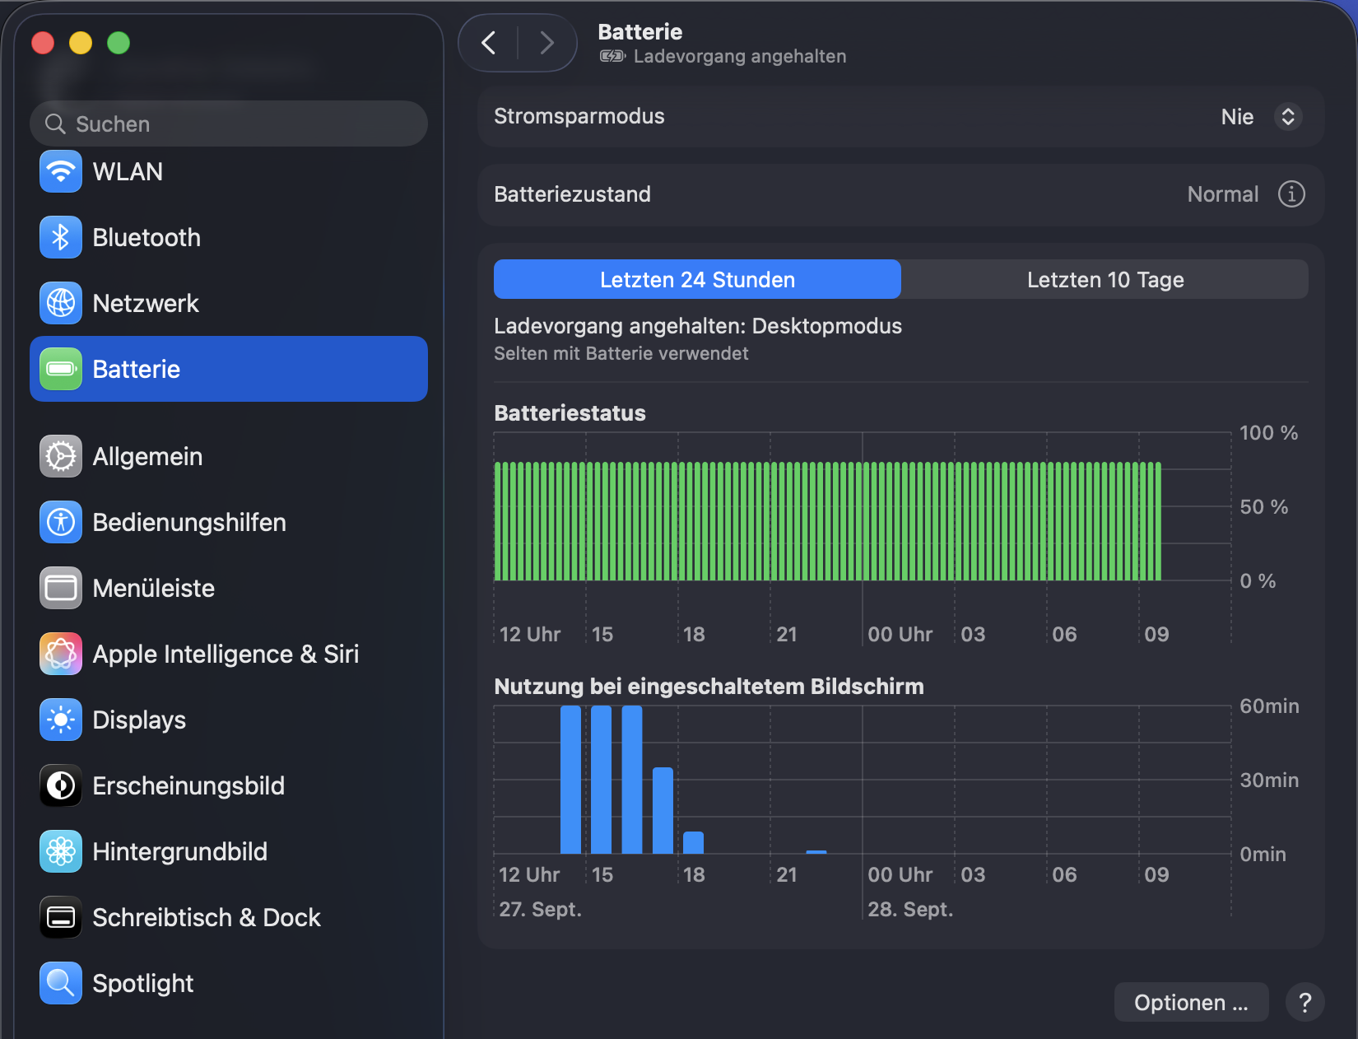The width and height of the screenshot is (1358, 1039).
Task: Select the Netzwerk globe icon
Action: click(61, 303)
